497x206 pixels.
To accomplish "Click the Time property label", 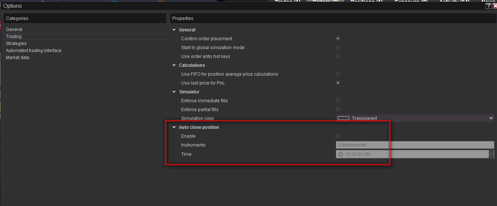I will pyautogui.click(x=186, y=154).
